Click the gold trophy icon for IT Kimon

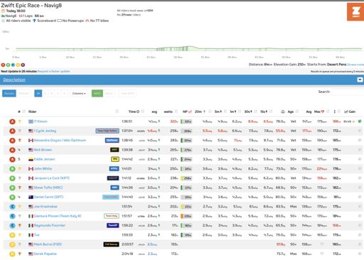pos(20,121)
